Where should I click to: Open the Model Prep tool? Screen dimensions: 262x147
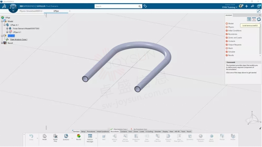tap(55, 138)
